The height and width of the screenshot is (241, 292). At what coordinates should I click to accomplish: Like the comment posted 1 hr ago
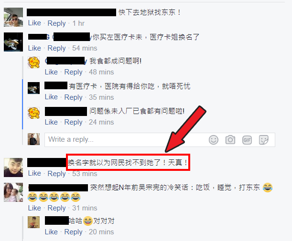34,23
